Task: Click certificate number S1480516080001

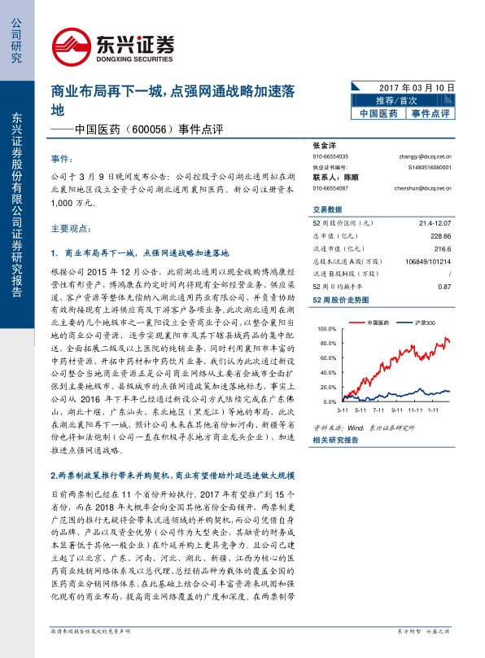Action: [430, 168]
